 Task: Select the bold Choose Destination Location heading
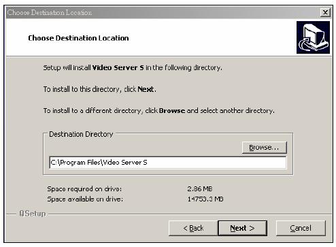coord(78,38)
